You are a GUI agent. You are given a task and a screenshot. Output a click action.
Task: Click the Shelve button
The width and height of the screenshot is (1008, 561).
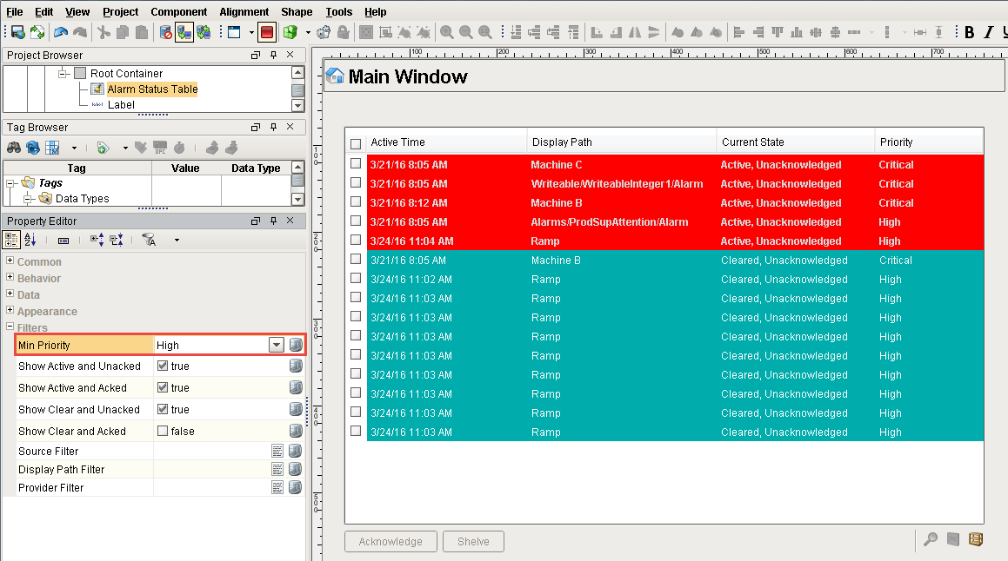[x=472, y=541]
